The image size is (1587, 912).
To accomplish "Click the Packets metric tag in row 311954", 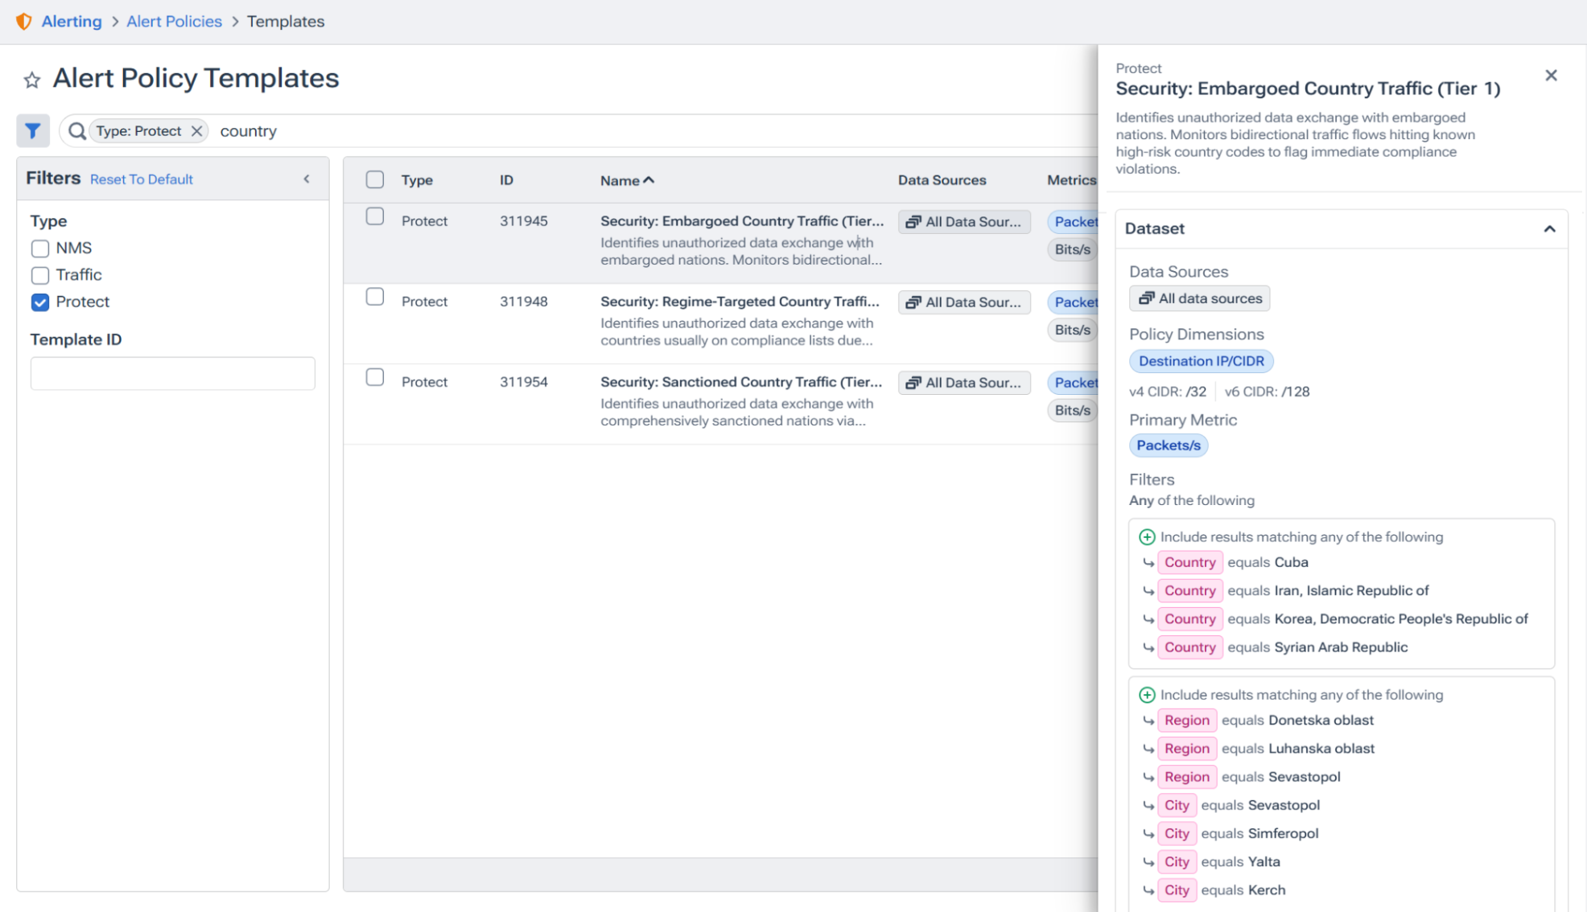I will (x=1074, y=383).
